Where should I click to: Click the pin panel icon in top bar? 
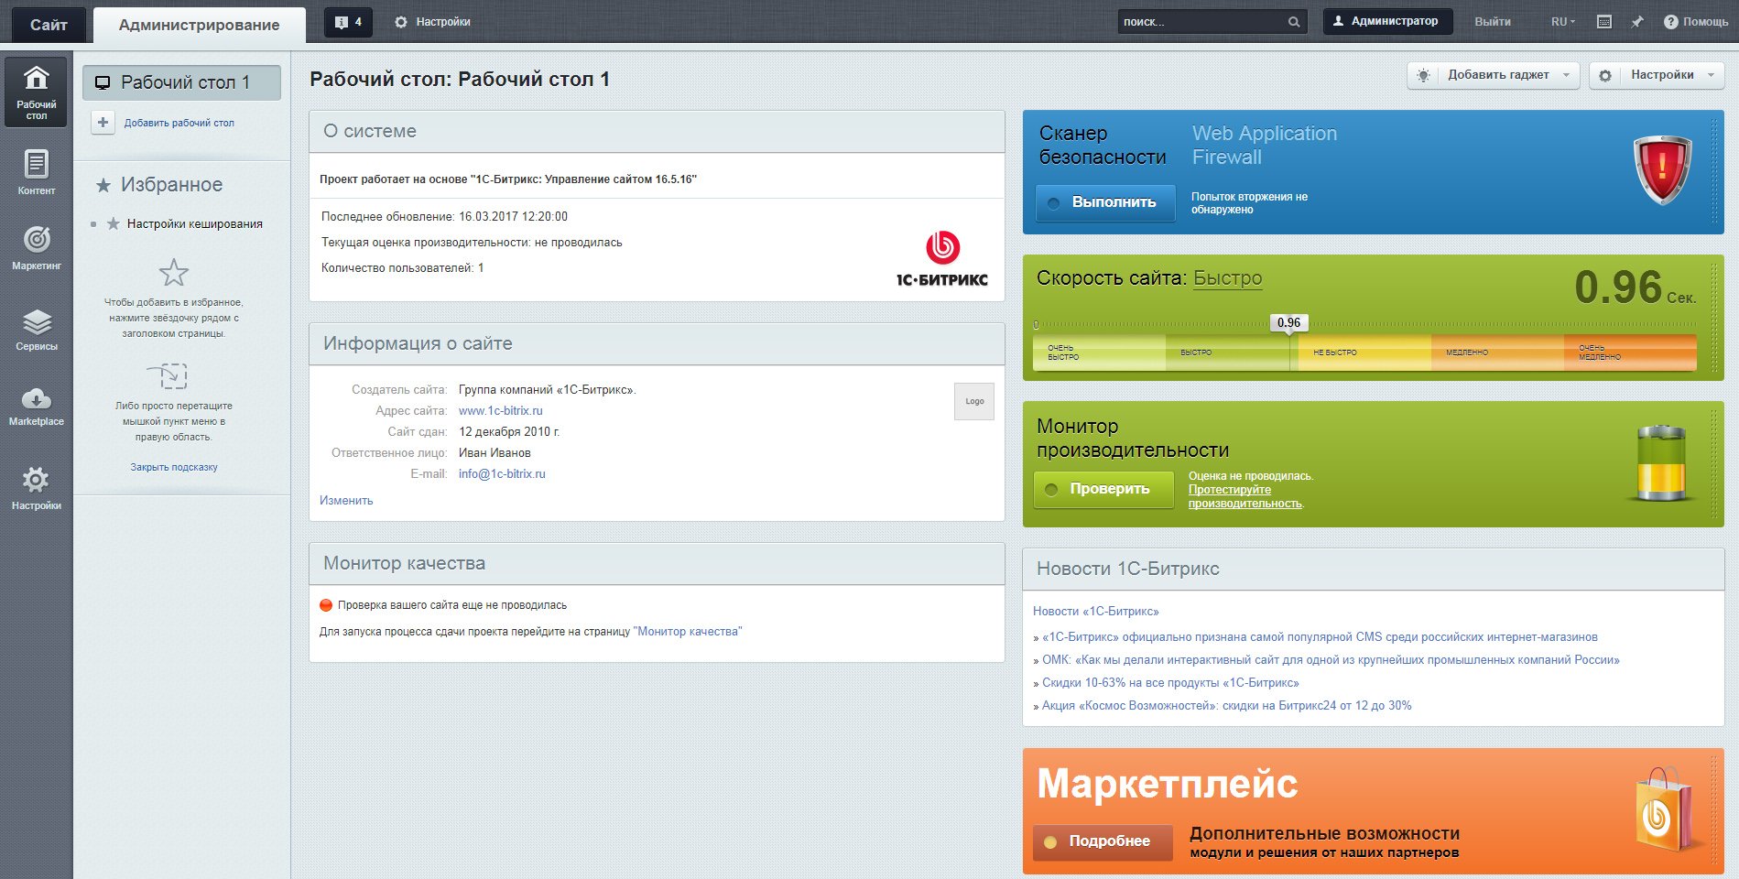point(1636,22)
